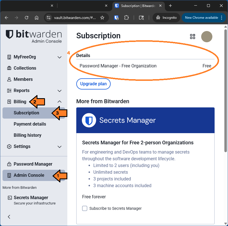Click the "Free forever" text

tap(94, 197)
